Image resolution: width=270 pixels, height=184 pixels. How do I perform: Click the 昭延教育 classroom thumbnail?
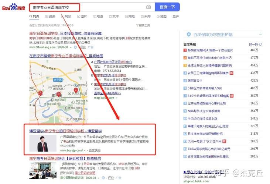tap(43, 171)
